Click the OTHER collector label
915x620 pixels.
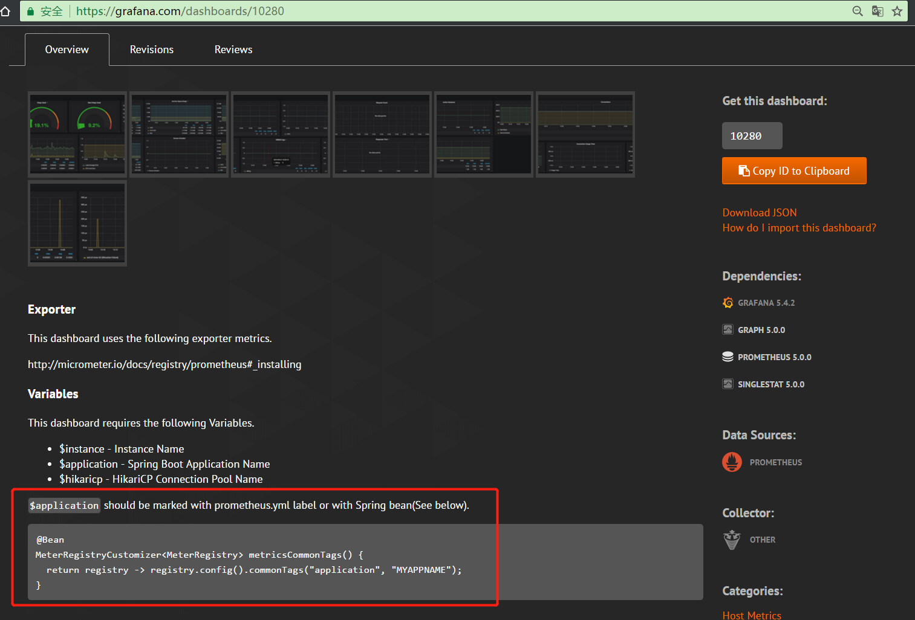pos(763,540)
